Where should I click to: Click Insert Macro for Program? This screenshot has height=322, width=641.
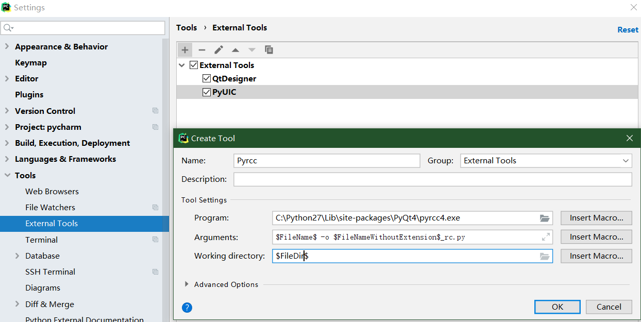click(596, 218)
